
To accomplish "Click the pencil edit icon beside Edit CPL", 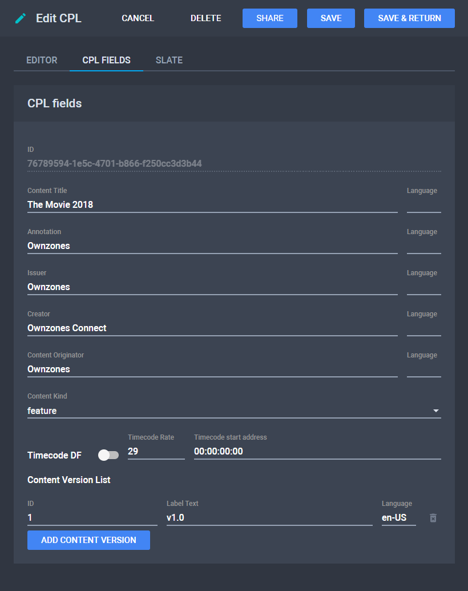I will 21,18.
